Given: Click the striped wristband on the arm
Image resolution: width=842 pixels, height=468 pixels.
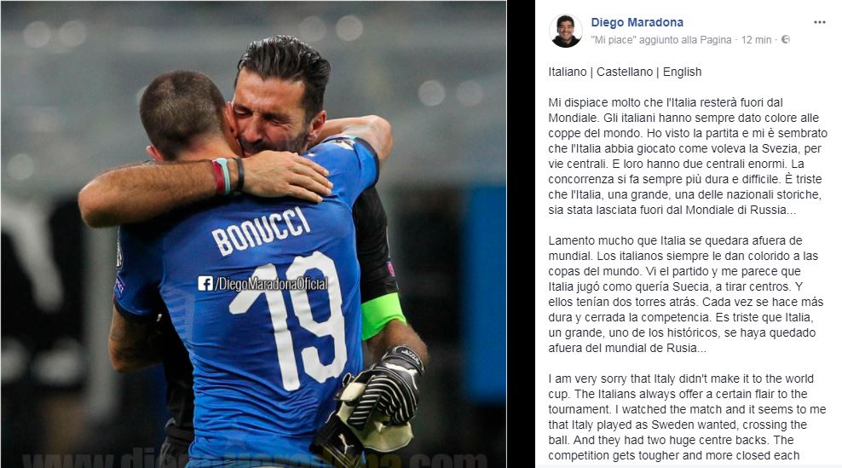Looking at the screenshot, I should [222, 176].
